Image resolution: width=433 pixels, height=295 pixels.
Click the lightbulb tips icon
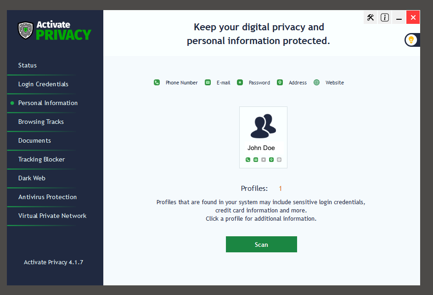tap(411, 40)
